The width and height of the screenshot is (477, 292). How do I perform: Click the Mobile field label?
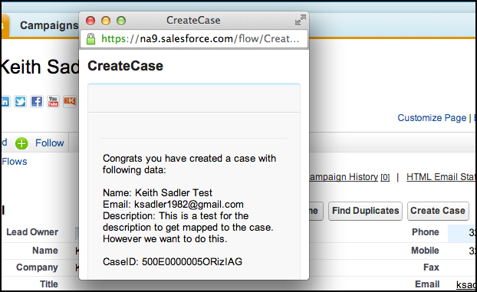click(x=425, y=251)
